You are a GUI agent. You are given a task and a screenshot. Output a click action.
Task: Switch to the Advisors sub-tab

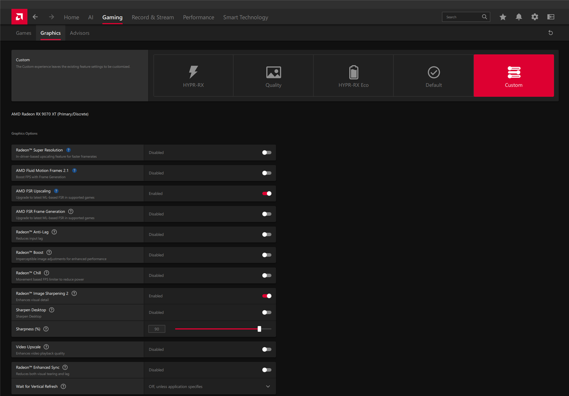pos(80,33)
